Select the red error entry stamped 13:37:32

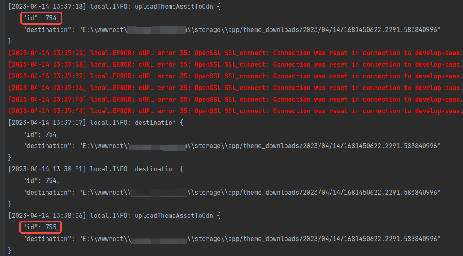[x=235, y=76]
